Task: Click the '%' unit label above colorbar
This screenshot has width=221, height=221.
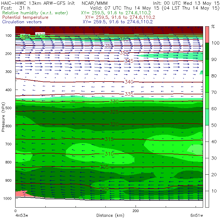Action: (x=213, y=27)
